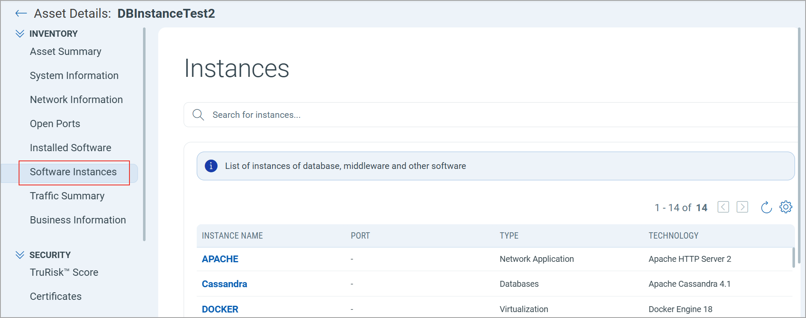Sort by TYPE column header
The width and height of the screenshot is (806, 318).
(x=509, y=236)
